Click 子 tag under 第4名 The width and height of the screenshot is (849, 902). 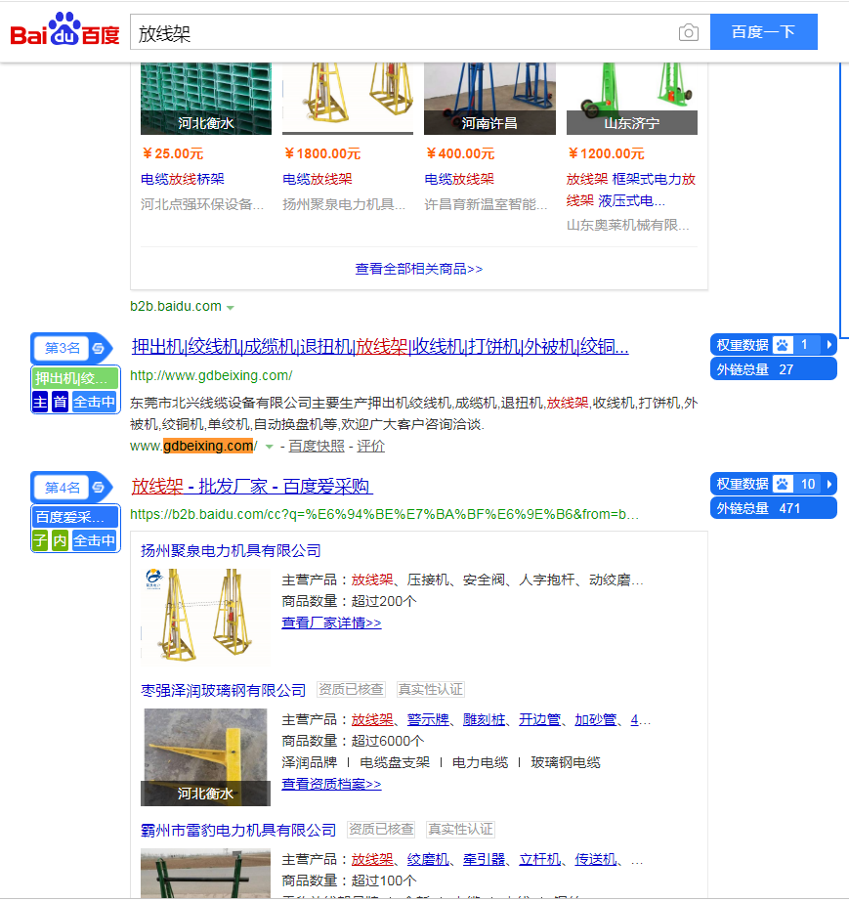click(40, 540)
